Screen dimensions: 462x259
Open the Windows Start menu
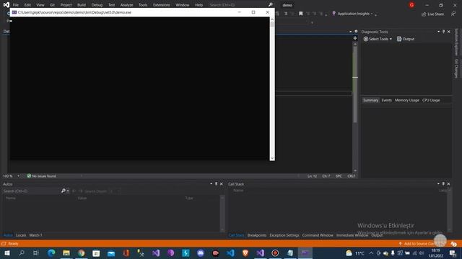click(x=6, y=253)
